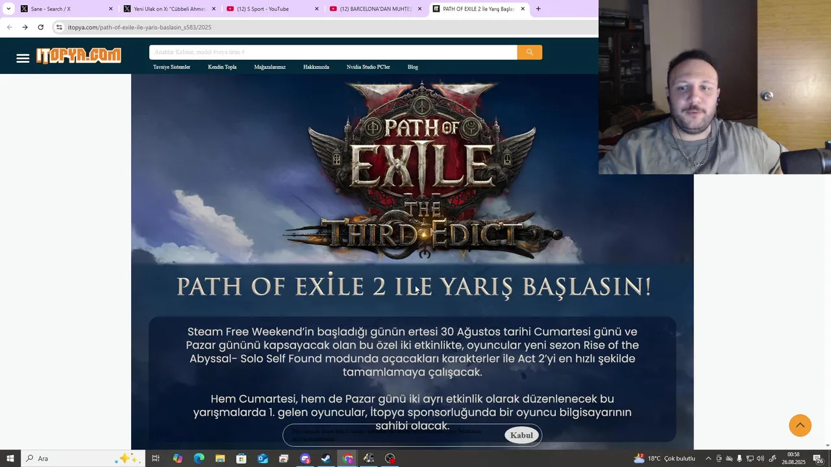Click the network tray icon
This screenshot has width=831, height=467.
(x=750, y=459)
